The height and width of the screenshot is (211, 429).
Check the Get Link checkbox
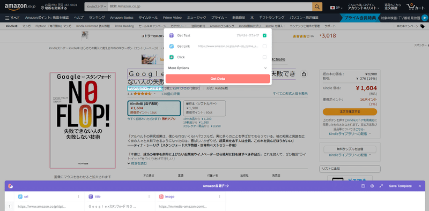coord(264,46)
